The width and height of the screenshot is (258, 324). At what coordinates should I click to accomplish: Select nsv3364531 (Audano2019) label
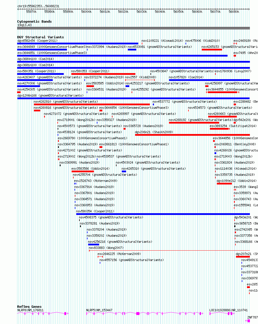pyautogui.click(x=106, y=89)
